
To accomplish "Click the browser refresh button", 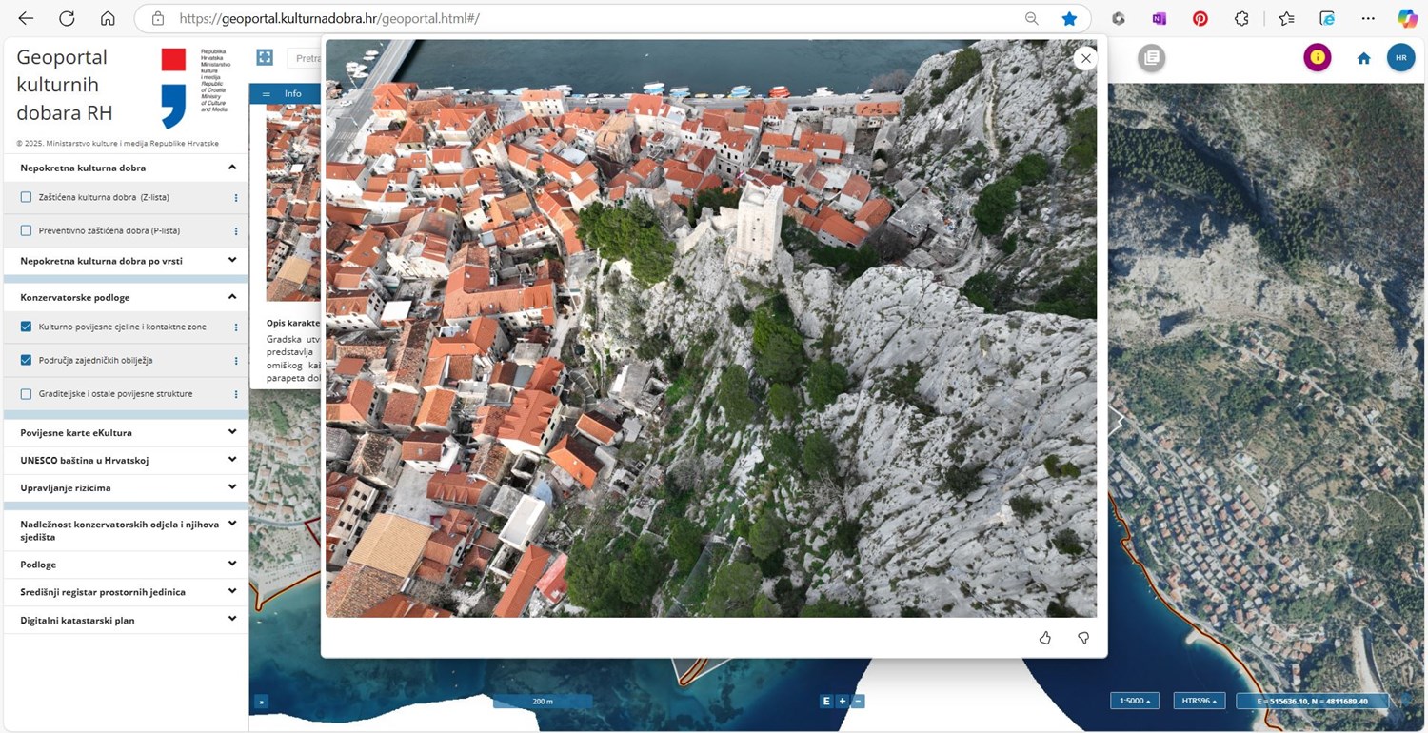I will point(67,18).
